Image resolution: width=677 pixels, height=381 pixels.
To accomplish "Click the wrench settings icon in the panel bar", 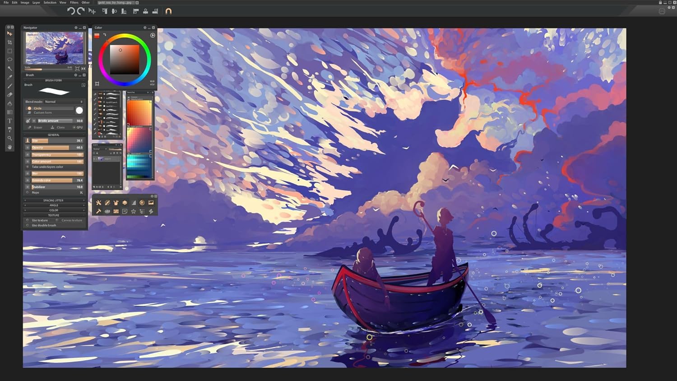I will 99,203.
